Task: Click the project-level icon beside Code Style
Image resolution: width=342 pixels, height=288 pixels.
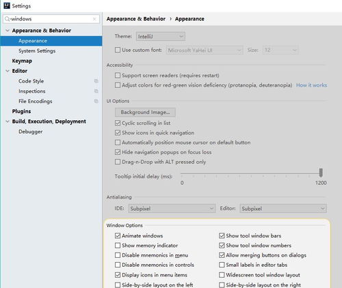Action: pyautogui.click(x=96, y=81)
